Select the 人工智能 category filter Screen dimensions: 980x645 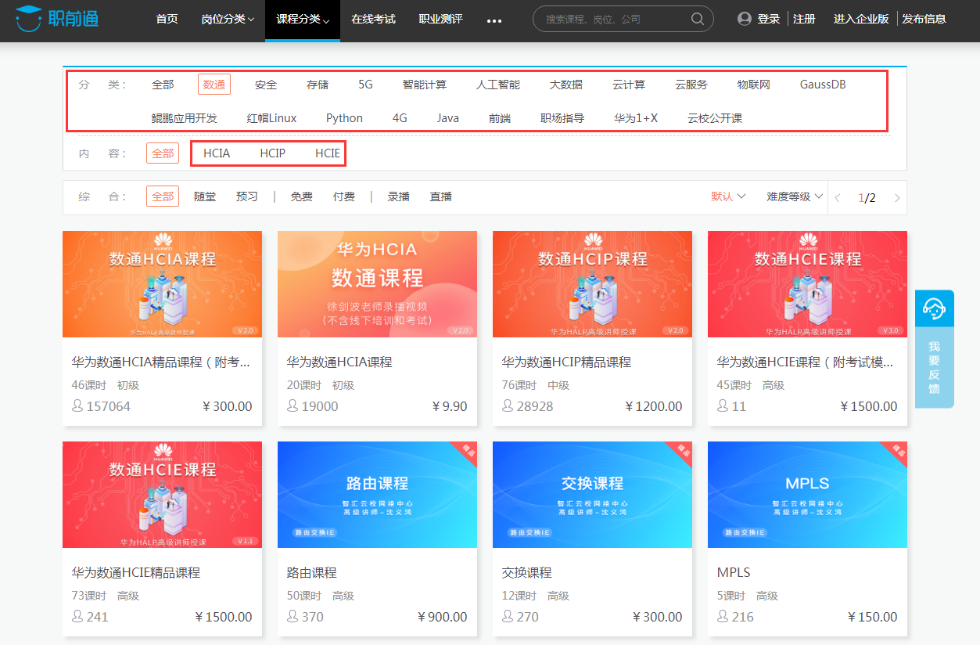coord(499,84)
